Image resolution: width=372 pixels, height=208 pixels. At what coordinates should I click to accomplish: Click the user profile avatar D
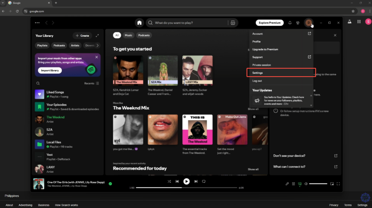click(309, 23)
